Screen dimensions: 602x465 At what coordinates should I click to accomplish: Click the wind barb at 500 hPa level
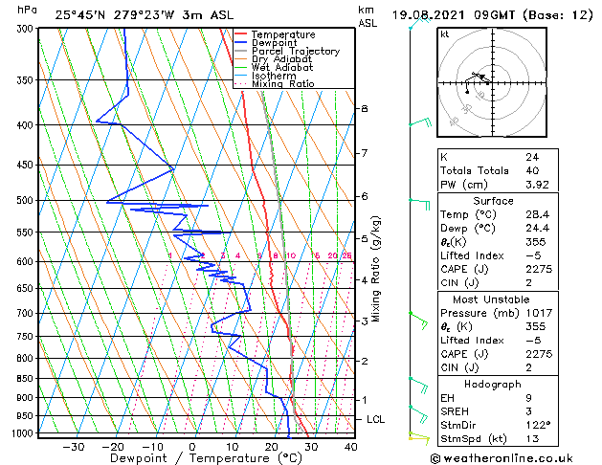click(419, 204)
